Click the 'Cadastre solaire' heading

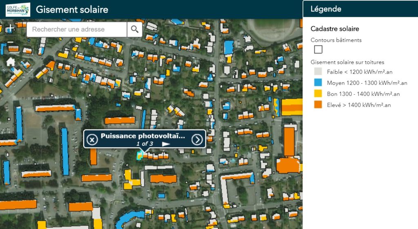click(335, 29)
